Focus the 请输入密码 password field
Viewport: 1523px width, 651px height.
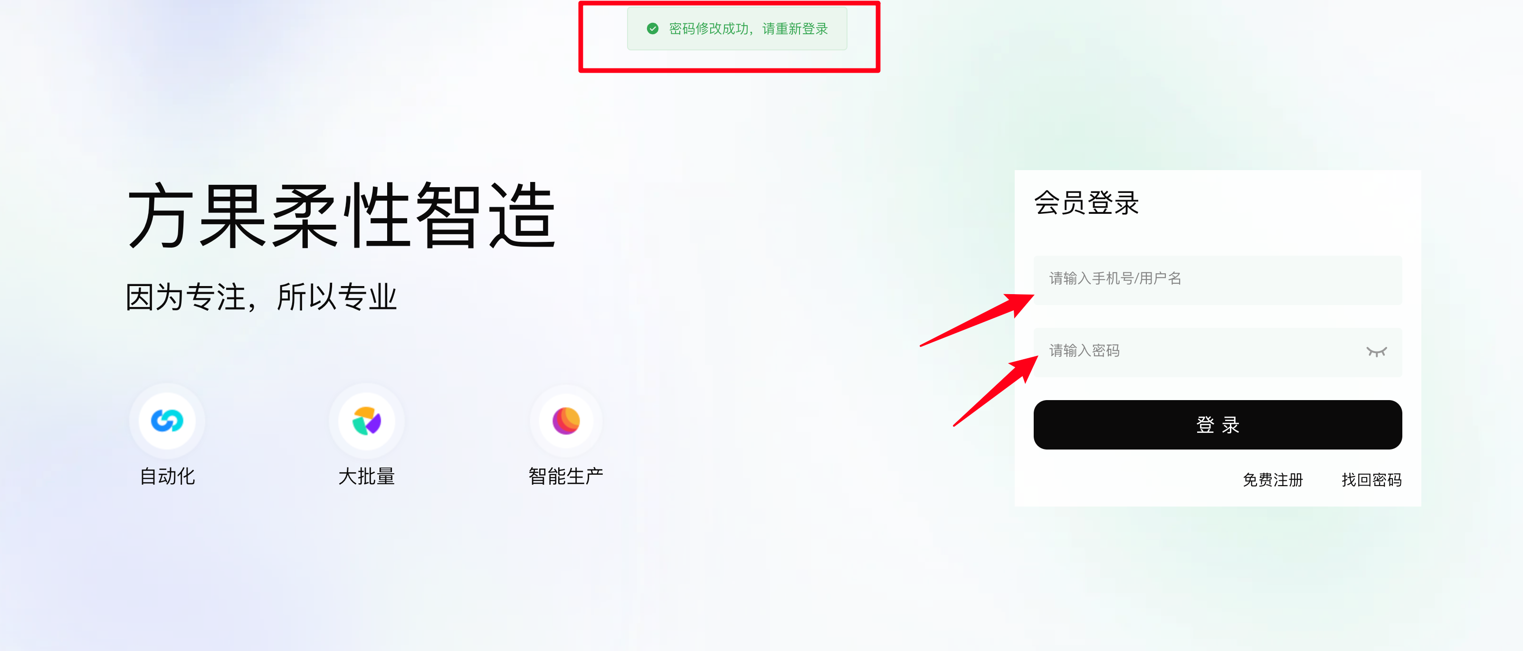[1218, 352]
